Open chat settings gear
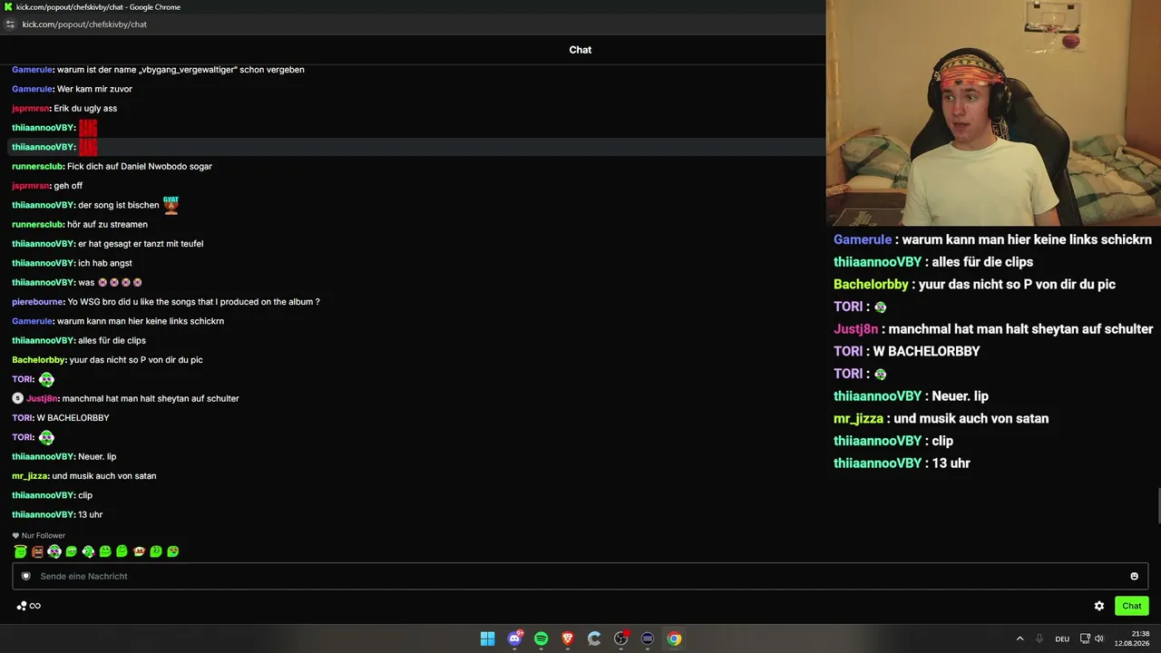This screenshot has width=1161, height=653. [x=1099, y=606]
